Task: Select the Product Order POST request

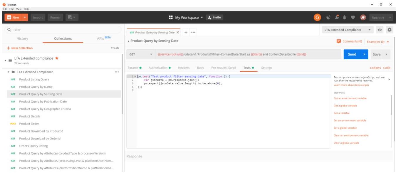Action: (64, 124)
